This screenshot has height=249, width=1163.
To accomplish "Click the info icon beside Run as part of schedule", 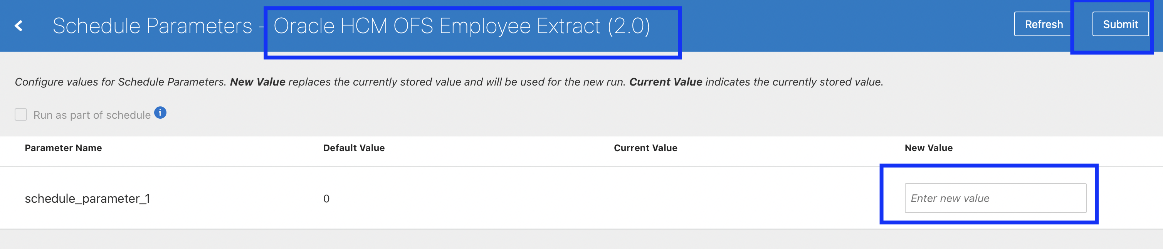I will (x=160, y=113).
